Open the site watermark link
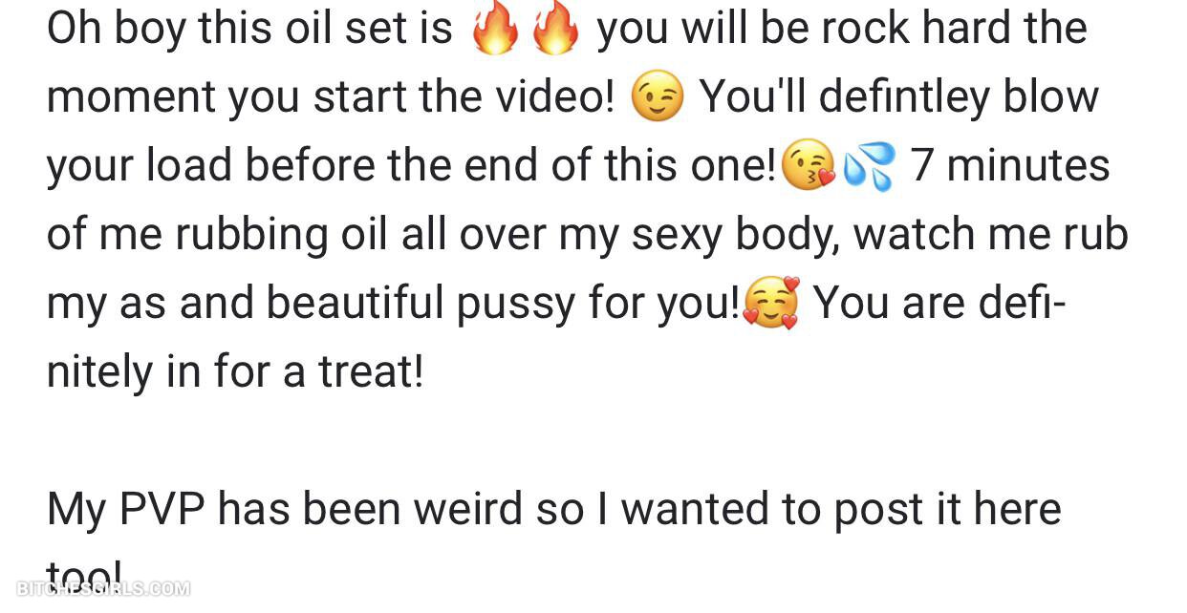This screenshot has width=1187, height=613. coord(103,589)
